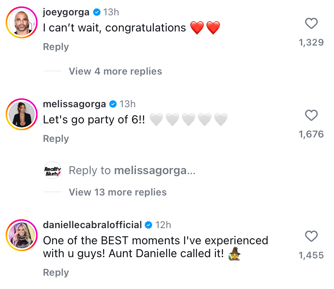The width and height of the screenshot is (334, 289).
Task: Reply to melissagorga's comment
Action: (x=56, y=139)
